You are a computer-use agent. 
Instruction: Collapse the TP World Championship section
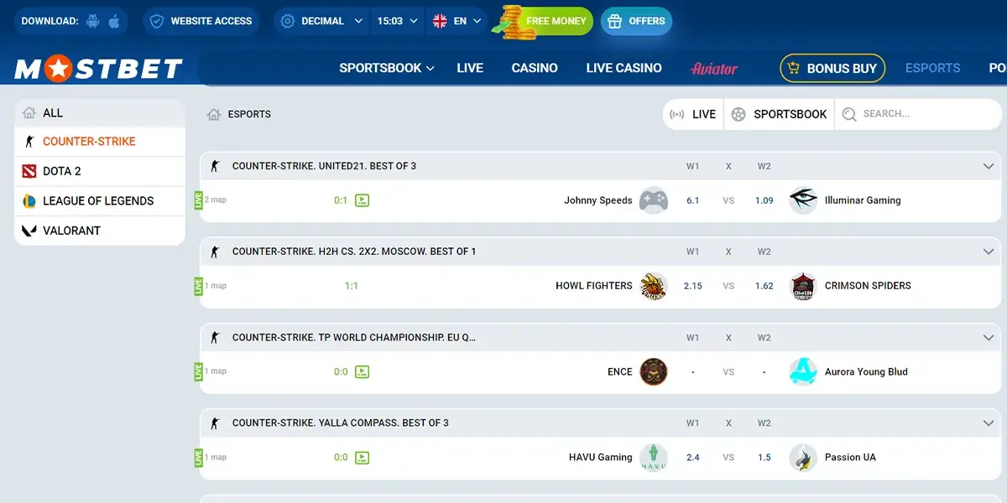click(988, 338)
